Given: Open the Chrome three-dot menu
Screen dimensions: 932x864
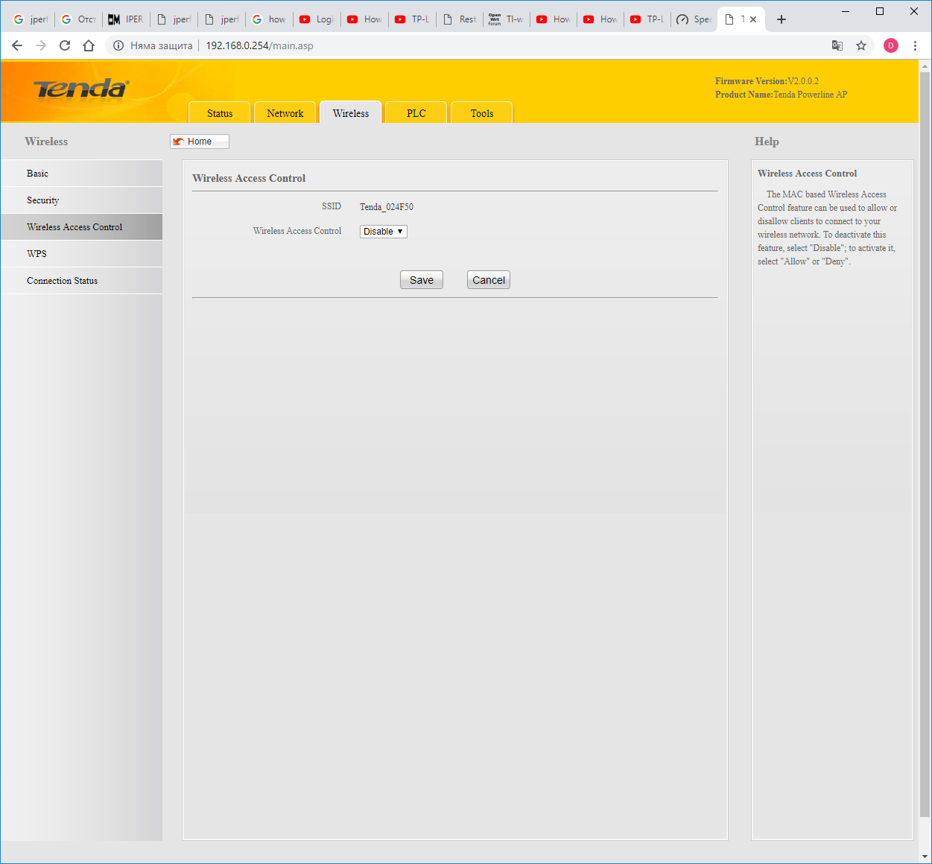Looking at the screenshot, I should click(915, 45).
